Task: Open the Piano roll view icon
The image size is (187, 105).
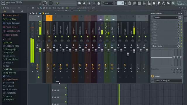Action: point(134,3)
